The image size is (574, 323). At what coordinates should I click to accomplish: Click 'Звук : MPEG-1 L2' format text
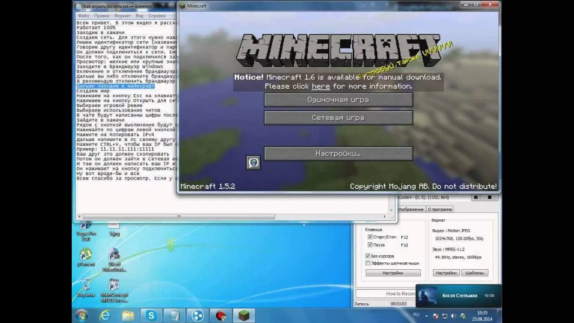pos(448,249)
